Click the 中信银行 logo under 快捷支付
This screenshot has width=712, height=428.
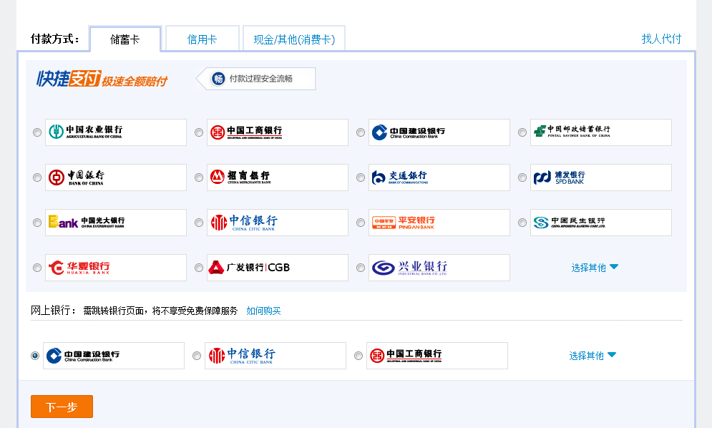[x=278, y=222]
